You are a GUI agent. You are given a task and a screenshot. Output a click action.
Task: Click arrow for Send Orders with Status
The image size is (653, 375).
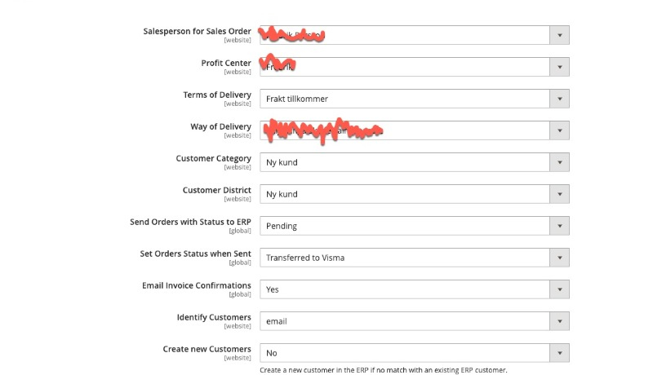(x=559, y=226)
